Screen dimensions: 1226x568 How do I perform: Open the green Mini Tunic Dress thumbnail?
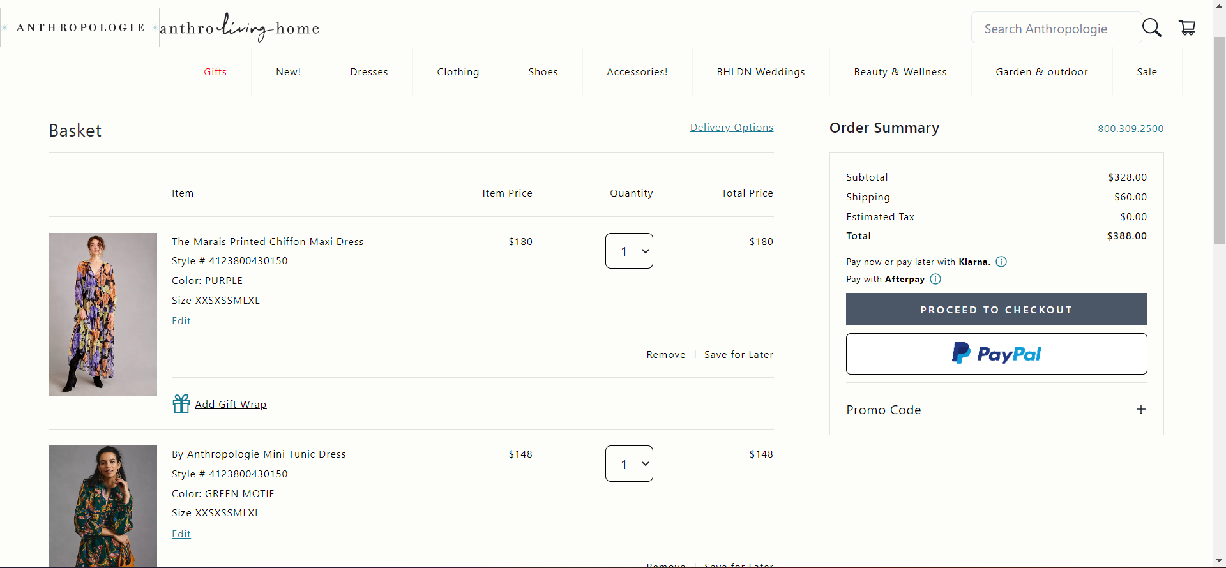click(103, 506)
